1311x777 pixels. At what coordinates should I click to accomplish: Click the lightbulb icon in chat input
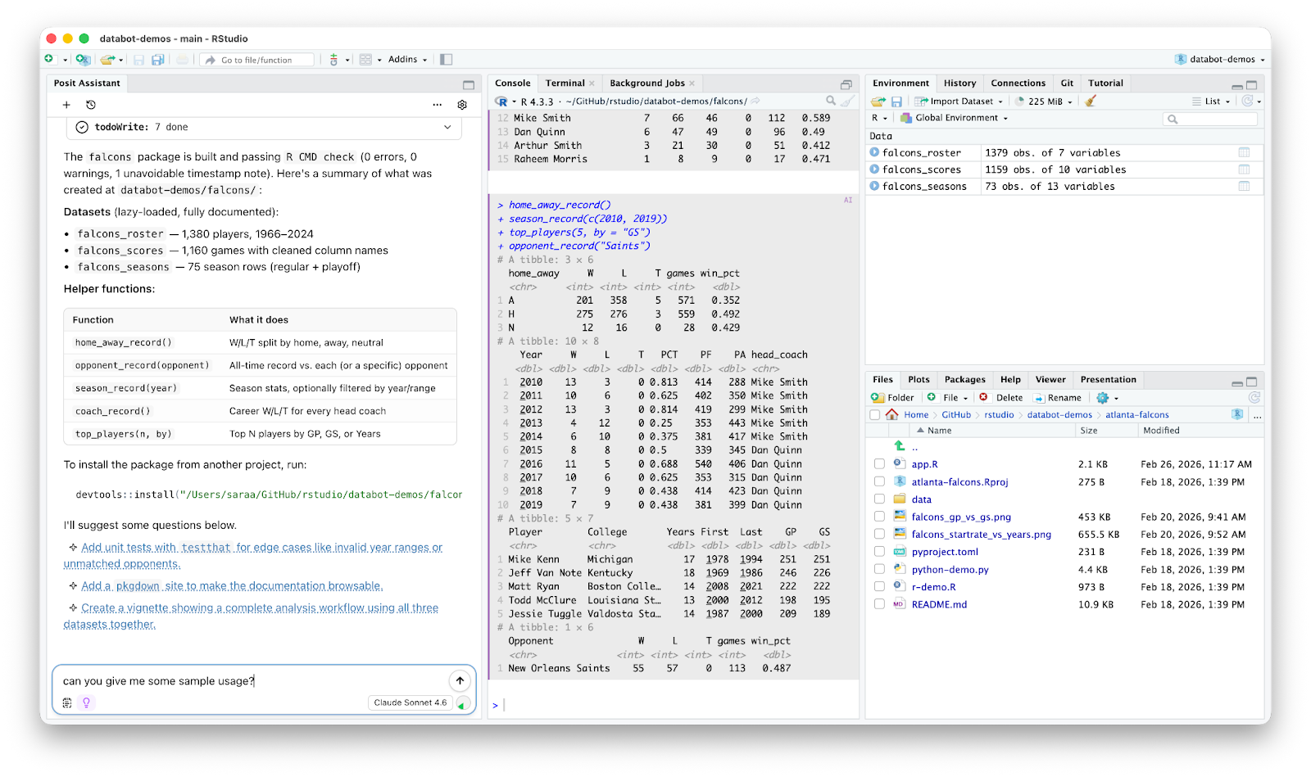click(x=86, y=702)
